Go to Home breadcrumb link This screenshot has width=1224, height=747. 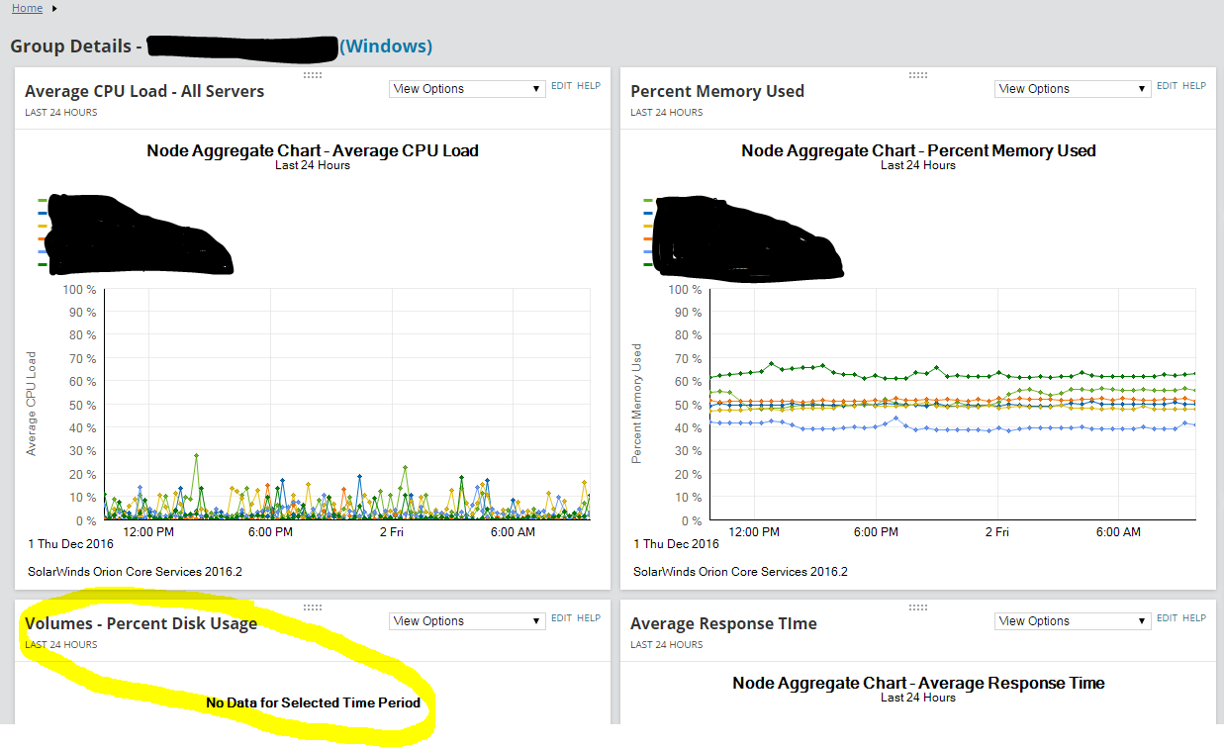(27, 8)
